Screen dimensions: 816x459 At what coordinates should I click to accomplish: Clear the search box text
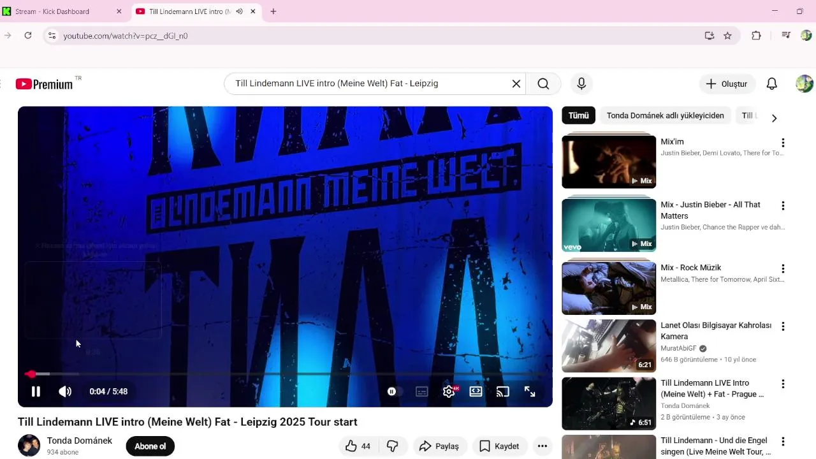click(x=516, y=84)
